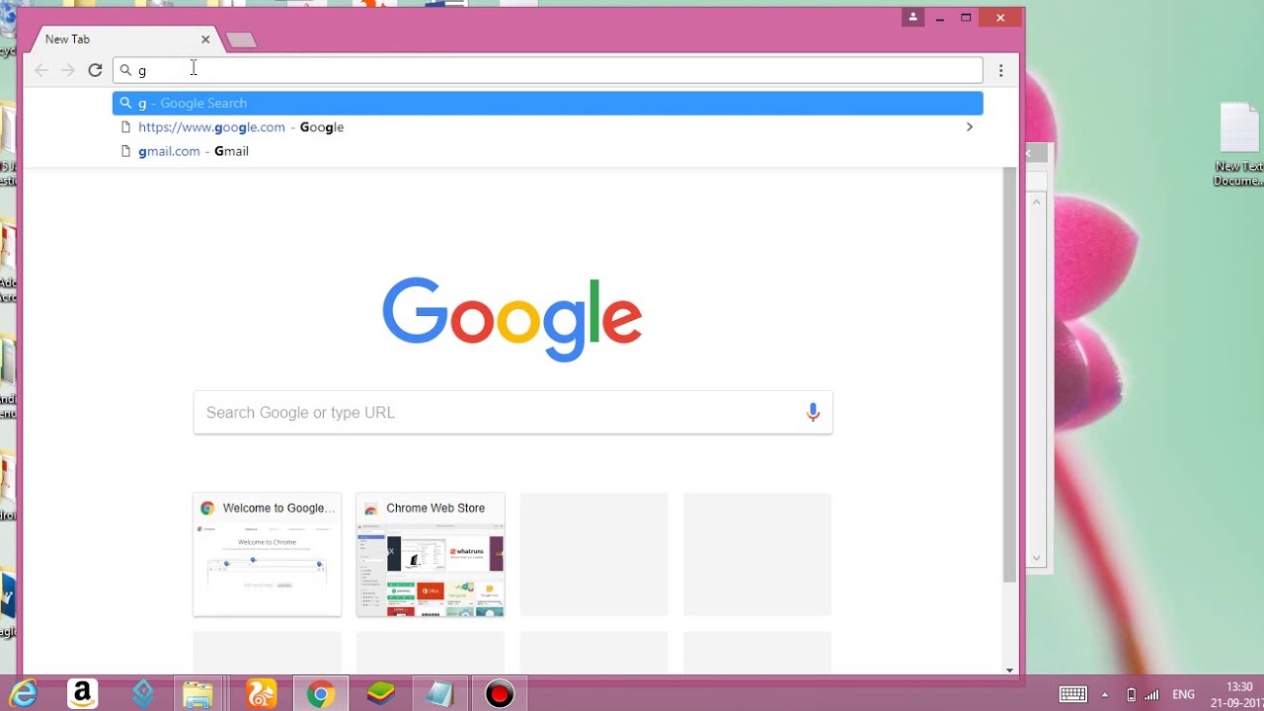The width and height of the screenshot is (1264, 711).
Task: Click the battery tray icon
Action: 1132,694
